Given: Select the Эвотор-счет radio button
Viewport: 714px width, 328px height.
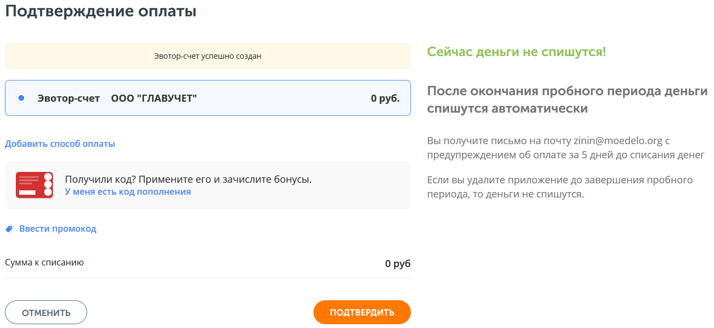Looking at the screenshot, I should pyautogui.click(x=21, y=98).
